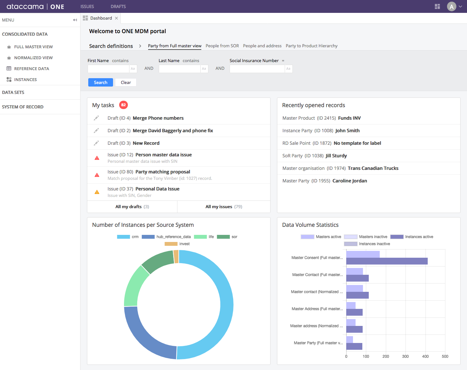Expand the Search definitions arrow
Image resolution: width=467 pixels, height=370 pixels.
point(140,46)
